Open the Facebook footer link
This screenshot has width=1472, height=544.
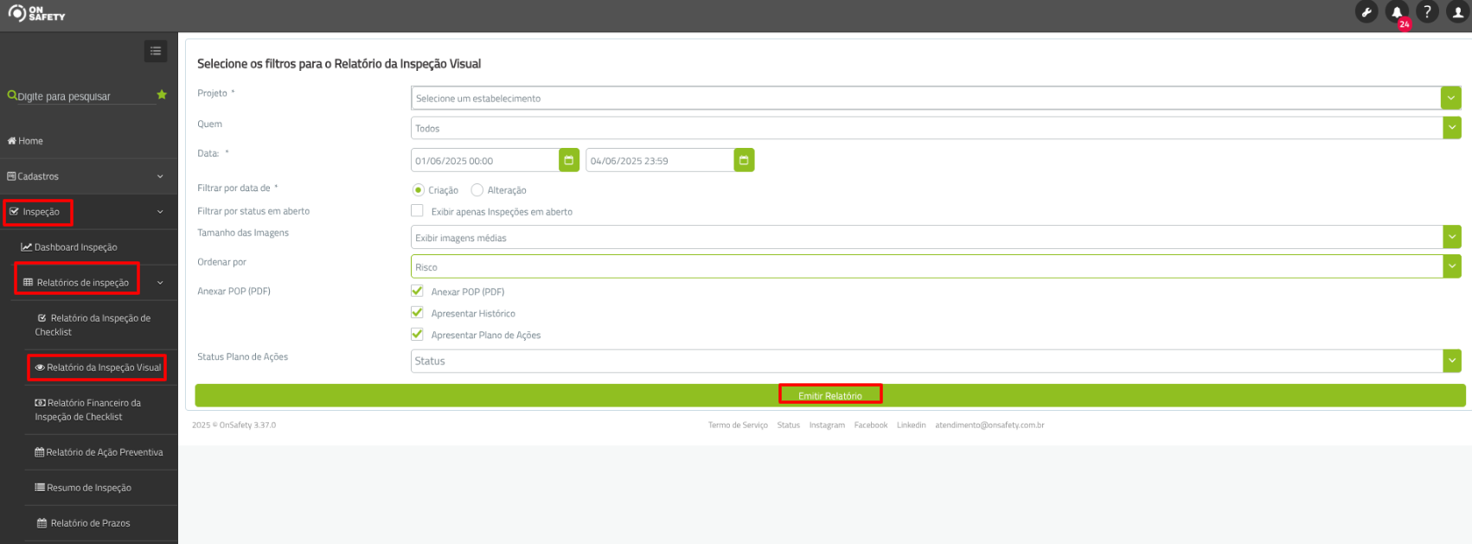pos(871,425)
